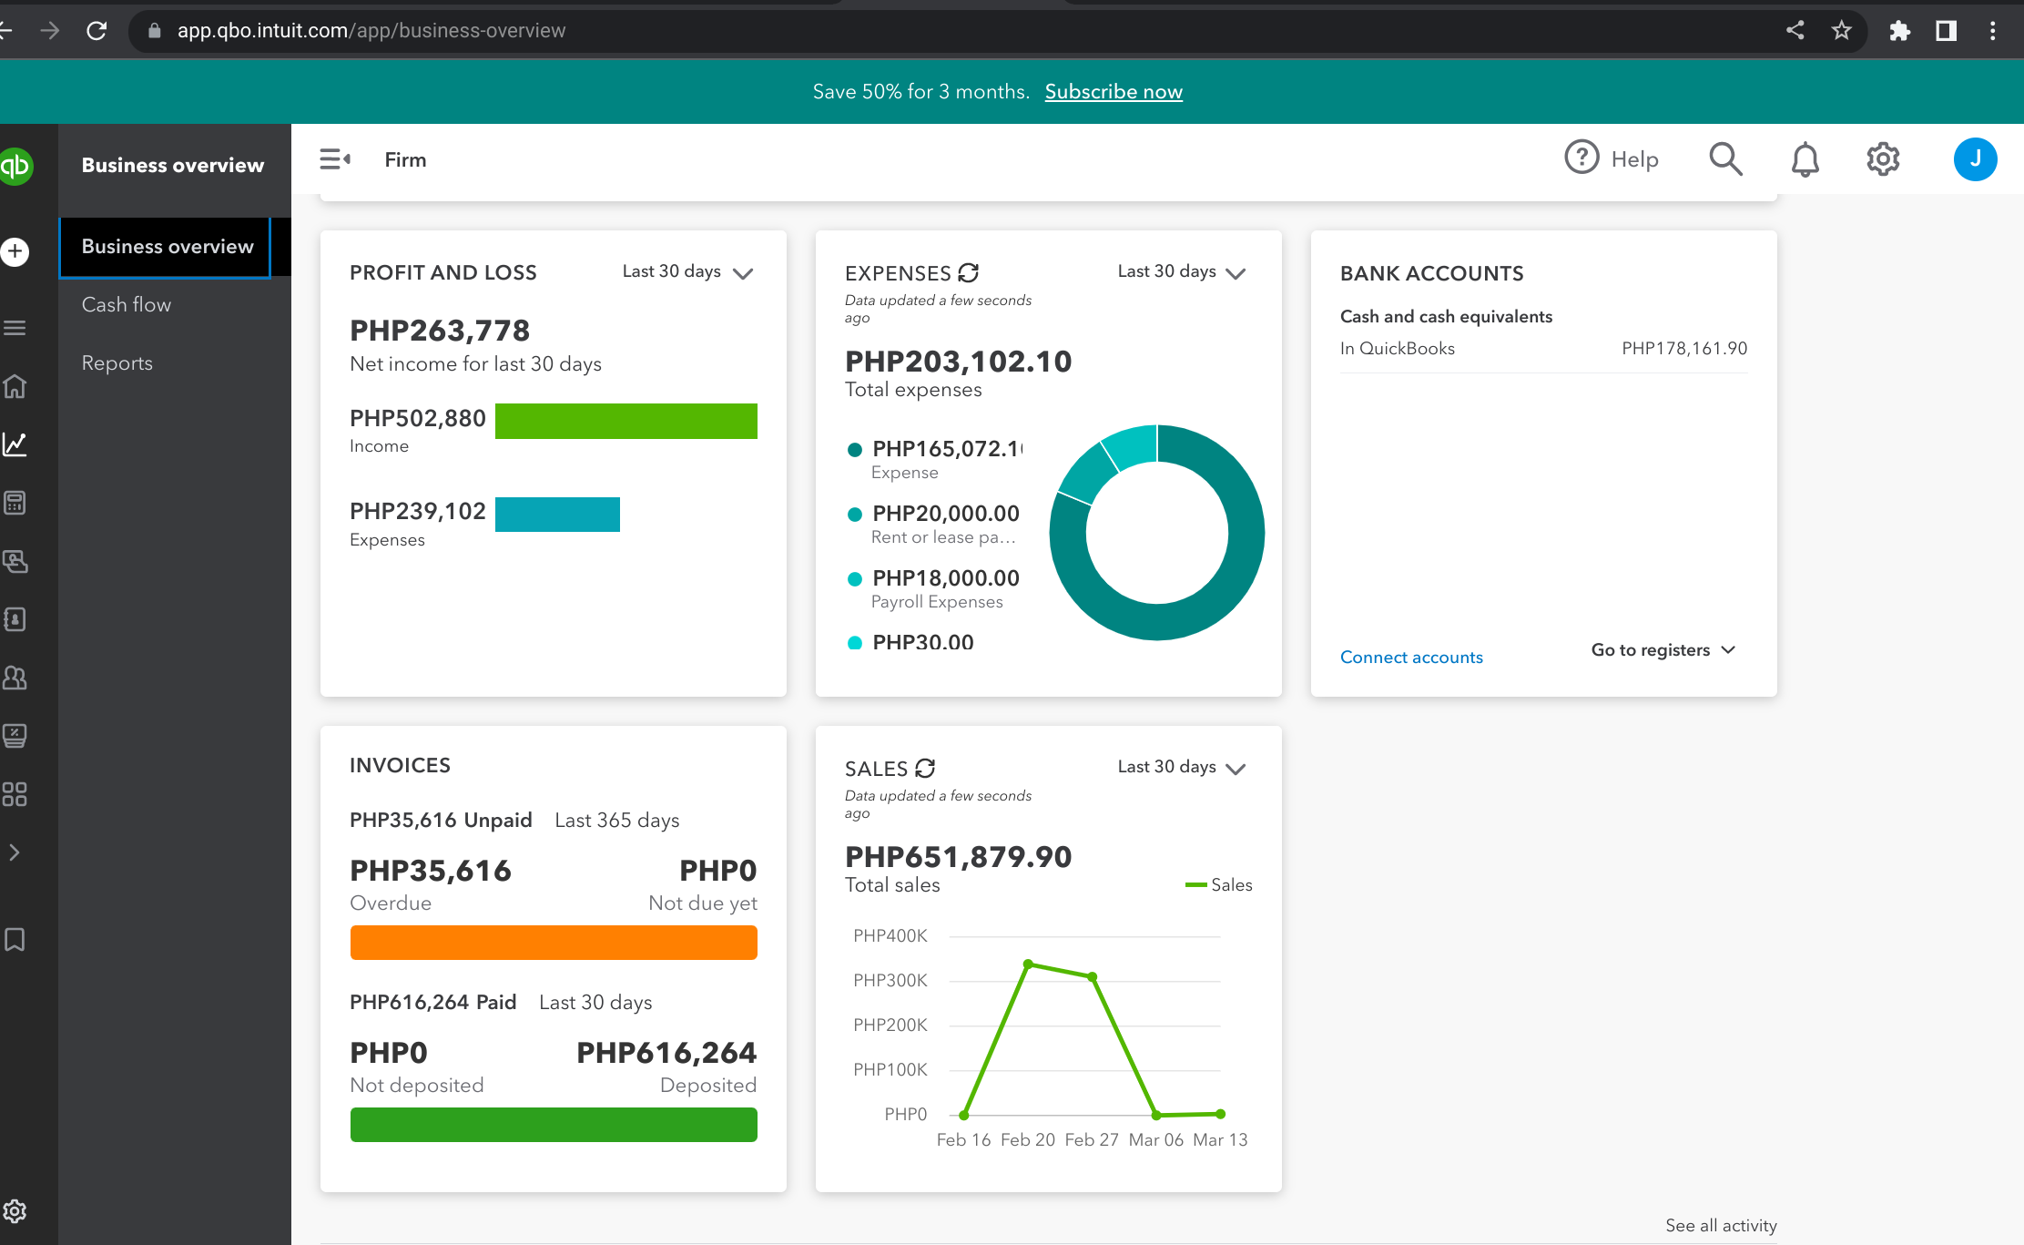2024x1245 pixels.
Task: Reload the page in browser
Action: pyautogui.click(x=97, y=31)
